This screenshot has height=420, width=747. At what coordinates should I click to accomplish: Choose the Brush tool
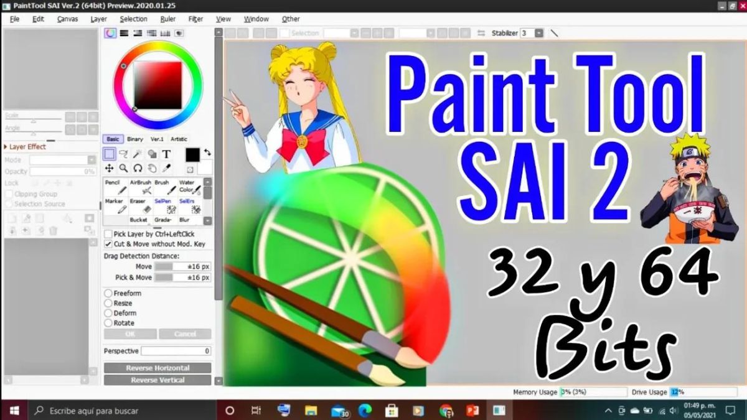point(165,187)
